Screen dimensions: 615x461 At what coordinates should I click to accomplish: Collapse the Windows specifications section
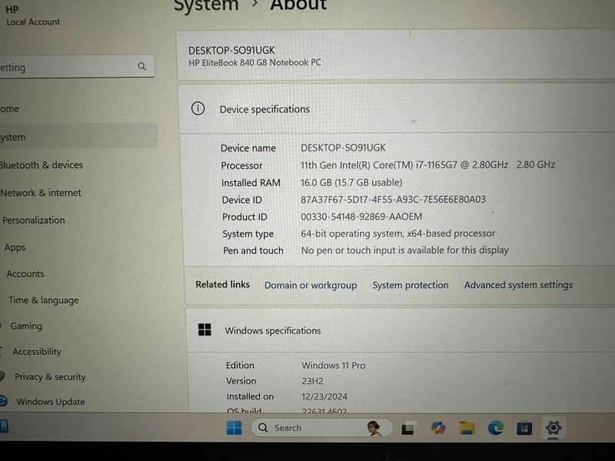400,330
